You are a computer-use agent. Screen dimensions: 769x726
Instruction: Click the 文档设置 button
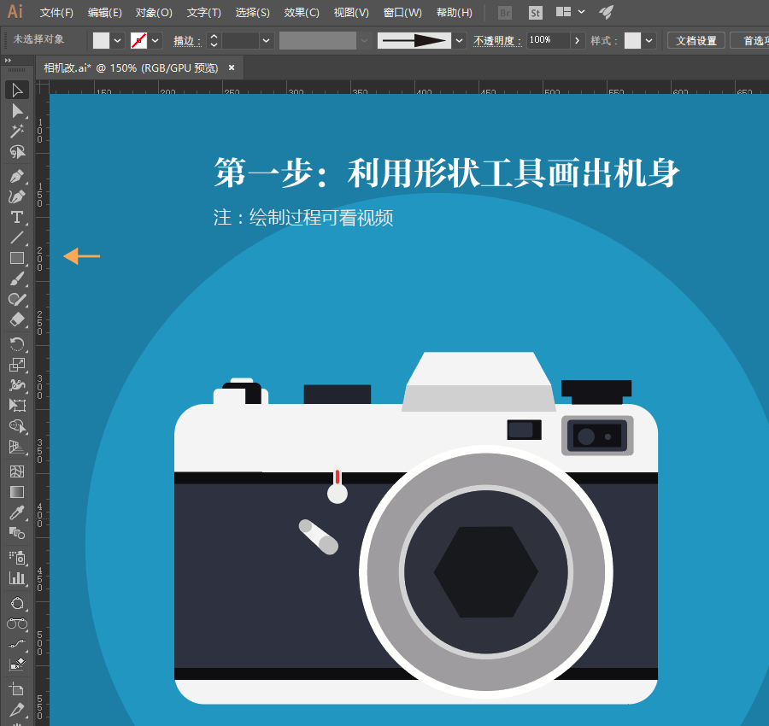(696, 41)
